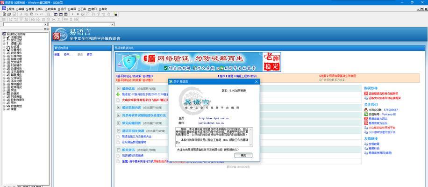Click the pin button of left panel
428x187 pixels.
(x=45, y=29)
